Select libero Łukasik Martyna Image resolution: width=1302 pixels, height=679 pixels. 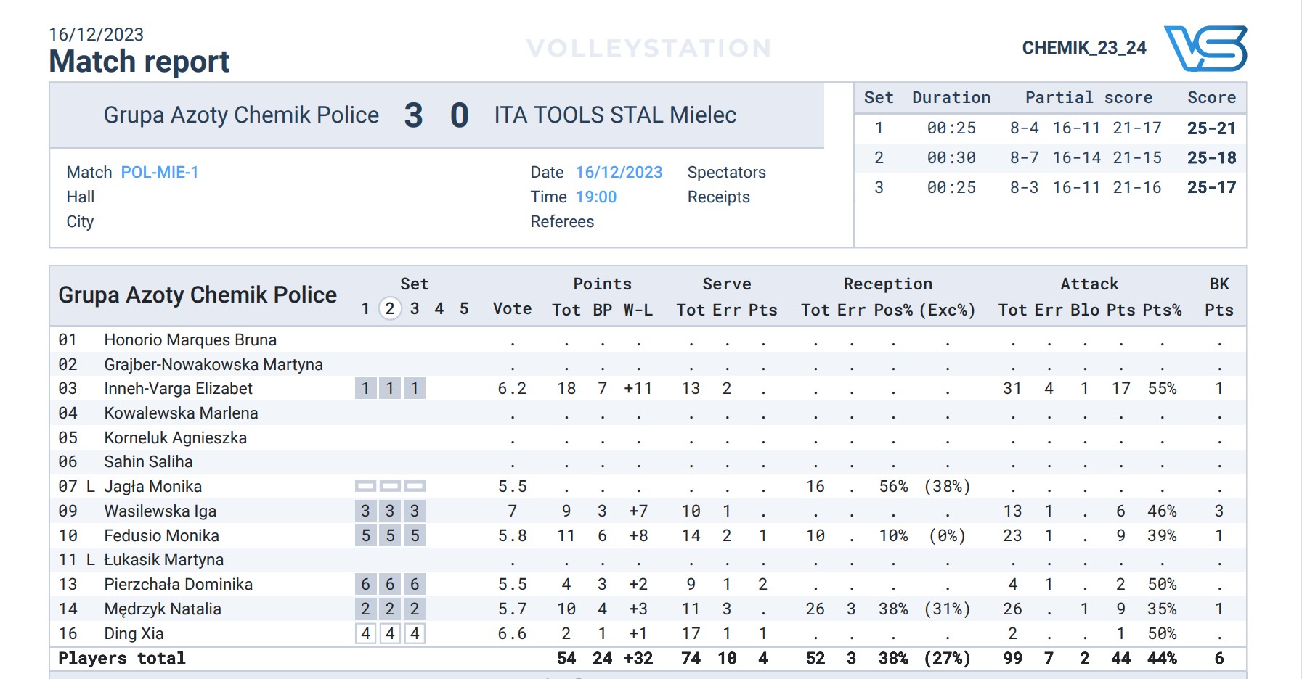pos(163,560)
